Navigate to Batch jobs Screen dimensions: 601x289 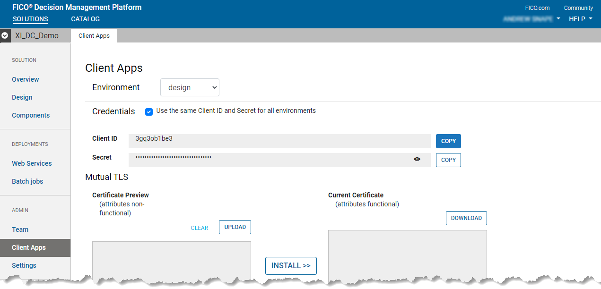(27, 181)
